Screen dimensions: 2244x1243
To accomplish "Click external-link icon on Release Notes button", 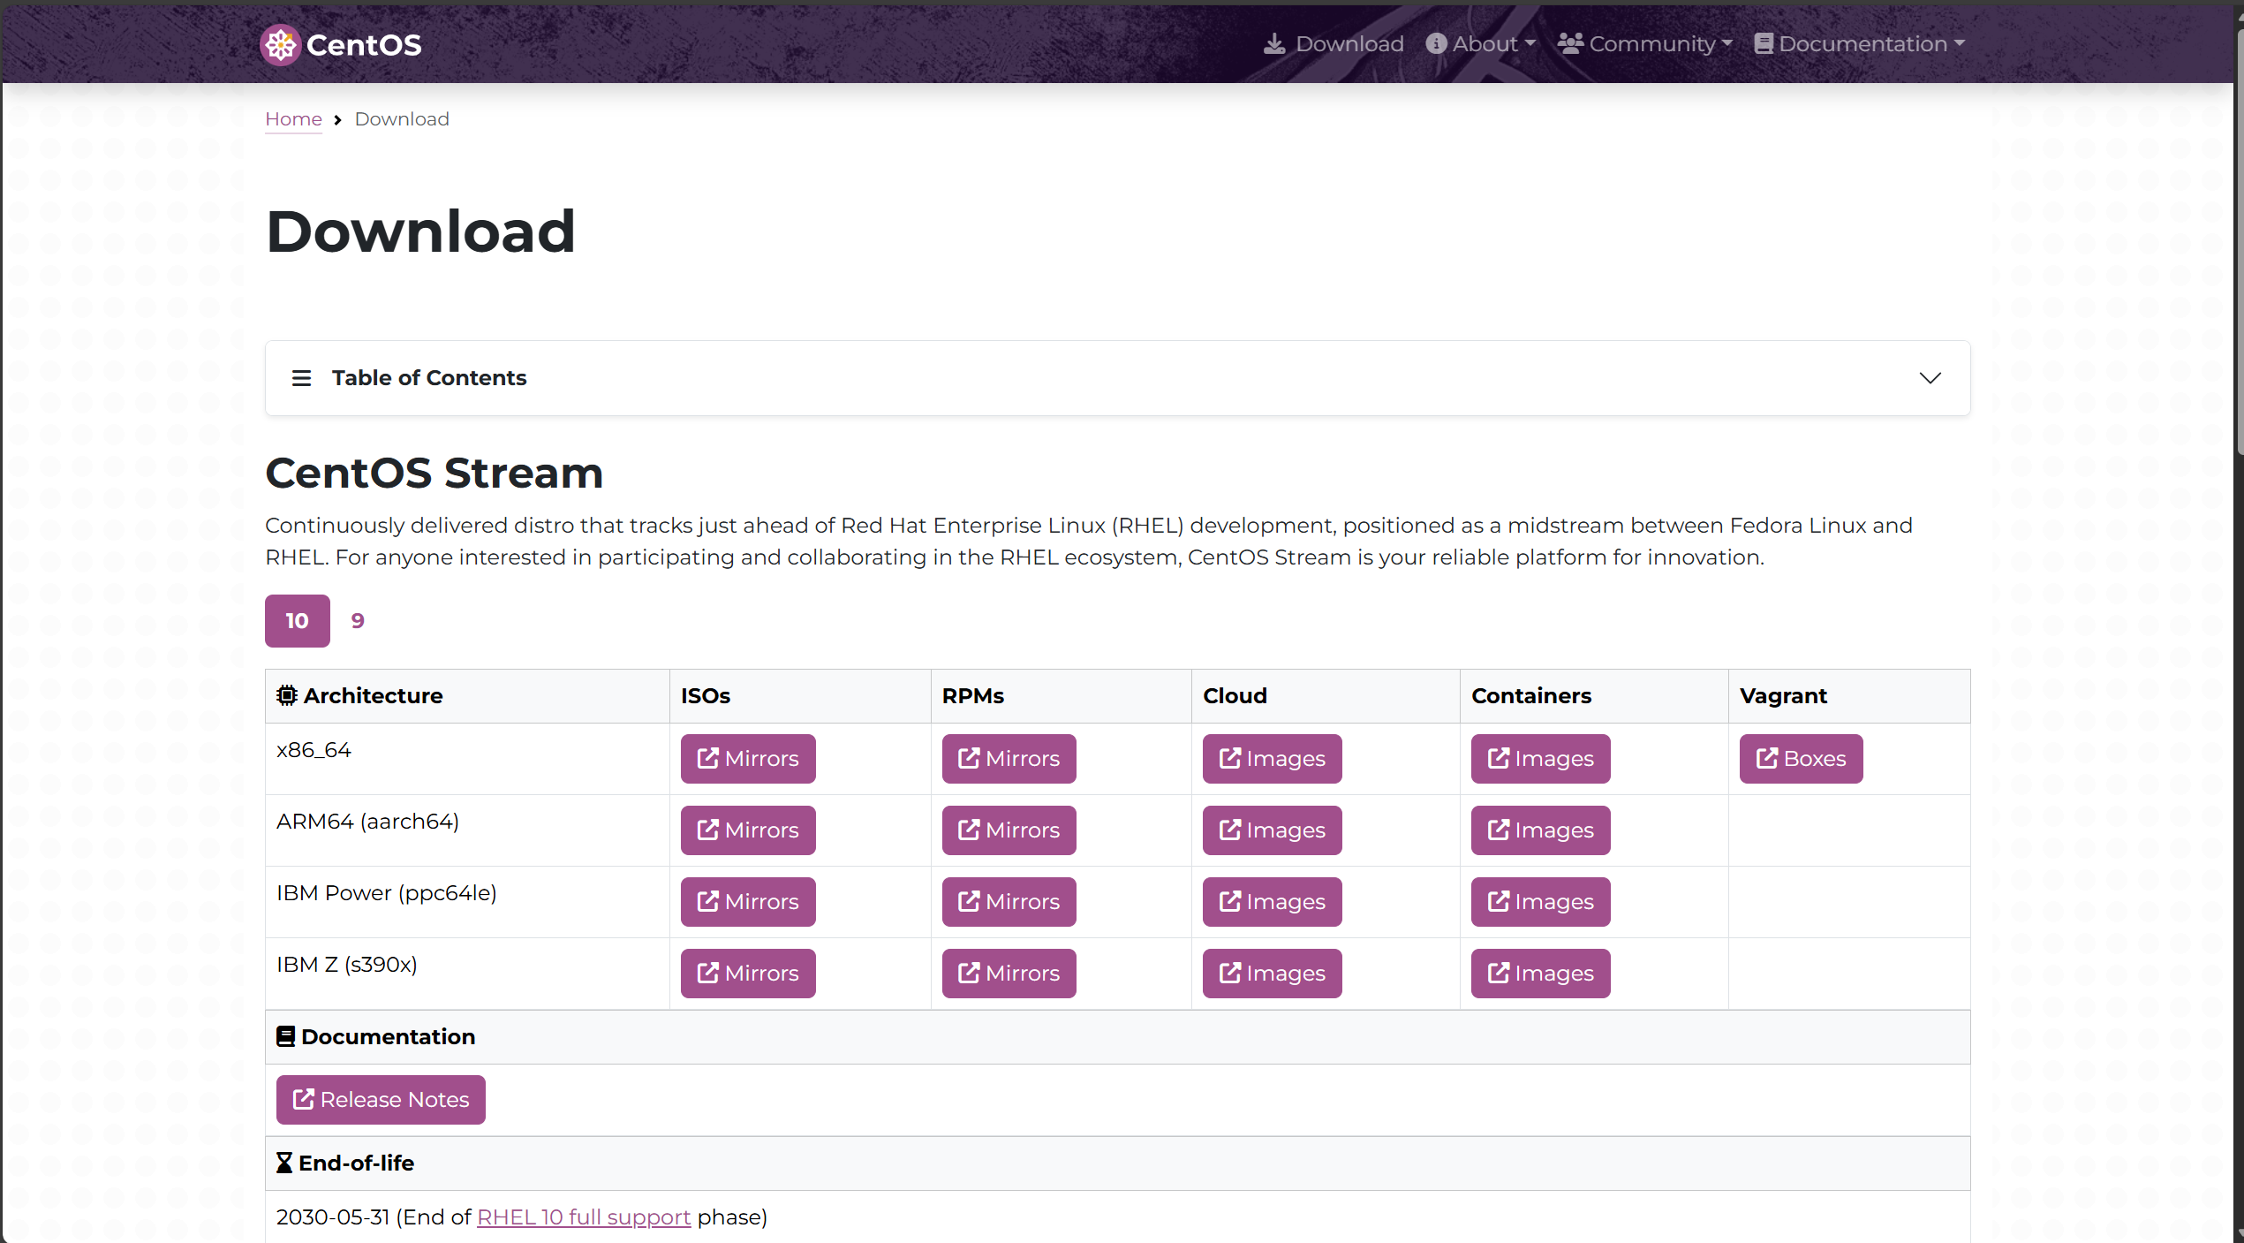I will point(303,1099).
